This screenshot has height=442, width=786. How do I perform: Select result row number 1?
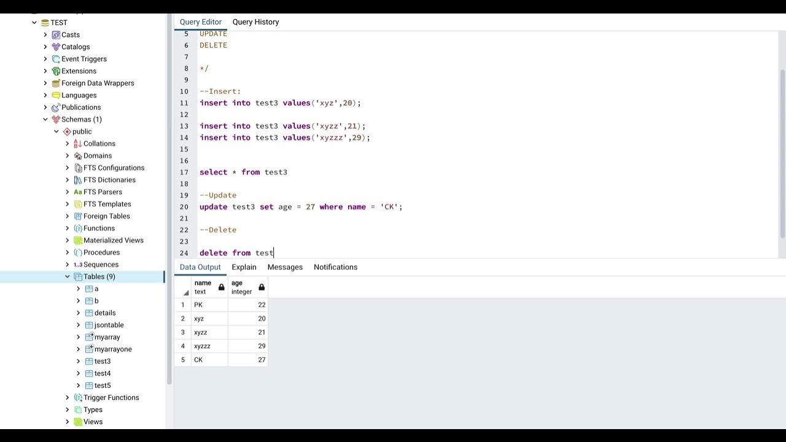pyautogui.click(x=182, y=305)
